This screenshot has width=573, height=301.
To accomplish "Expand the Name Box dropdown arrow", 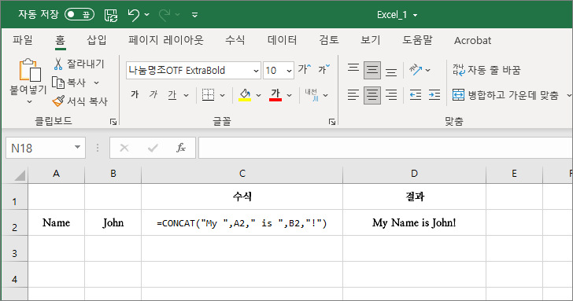I will [77, 148].
